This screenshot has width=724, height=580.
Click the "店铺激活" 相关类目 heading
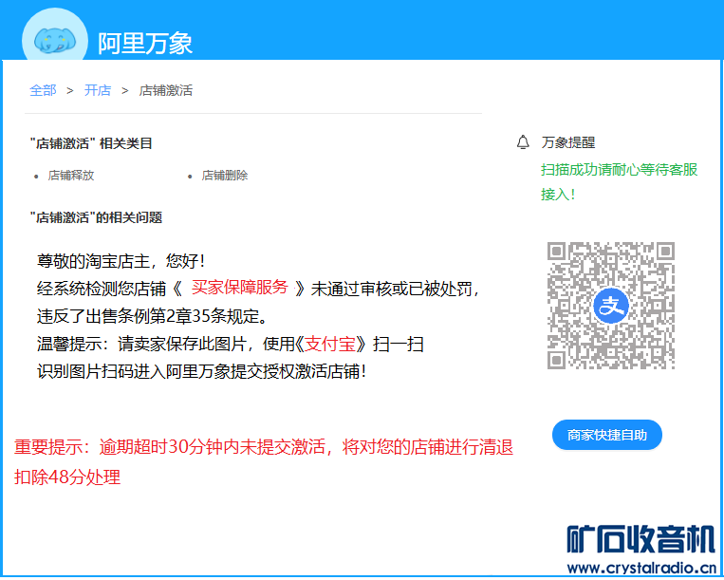point(91,143)
